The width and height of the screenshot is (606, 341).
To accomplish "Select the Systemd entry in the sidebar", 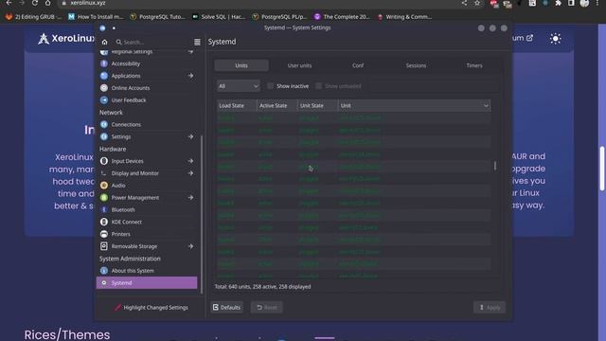I will point(147,282).
